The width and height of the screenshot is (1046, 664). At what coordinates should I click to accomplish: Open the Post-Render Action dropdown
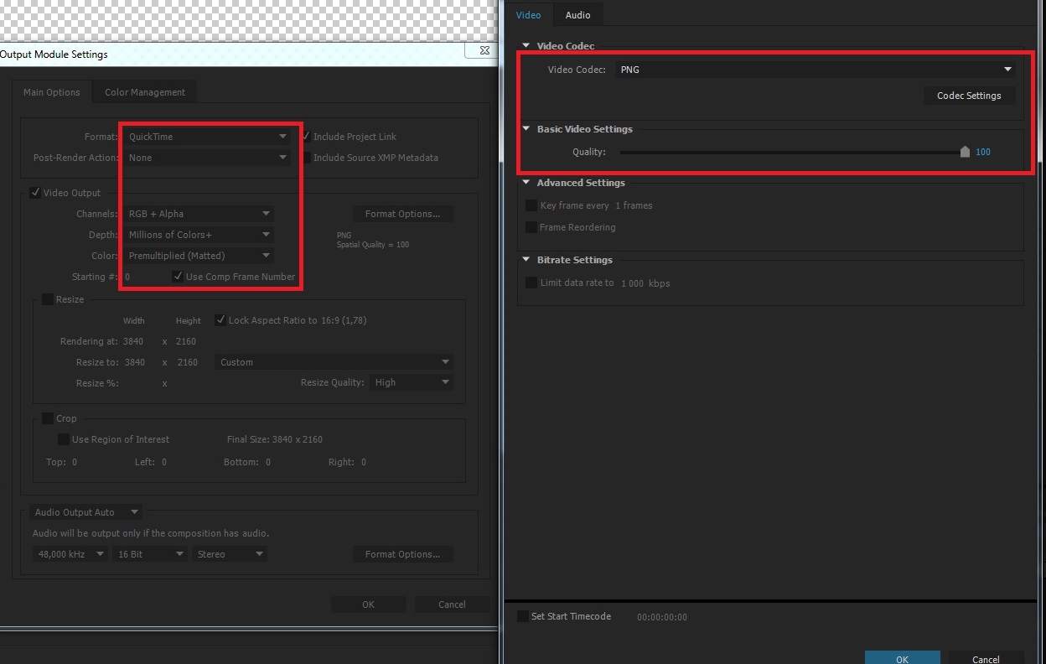click(x=208, y=158)
